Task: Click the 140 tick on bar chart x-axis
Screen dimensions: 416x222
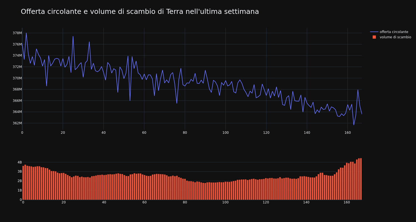Action: (306, 202)
